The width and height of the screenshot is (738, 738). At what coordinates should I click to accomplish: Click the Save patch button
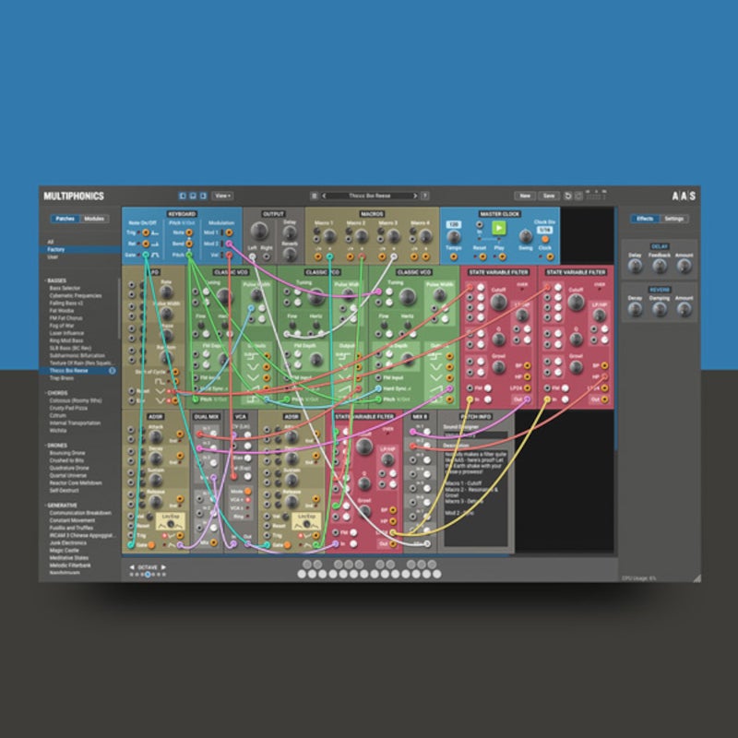click(x=549, y=196)
